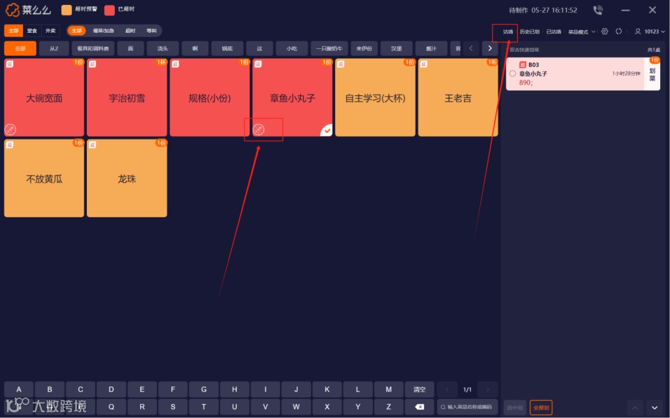The image size is (670, 418).
Task: Click next page arrow after 1/1
Action: pos(488,390)
